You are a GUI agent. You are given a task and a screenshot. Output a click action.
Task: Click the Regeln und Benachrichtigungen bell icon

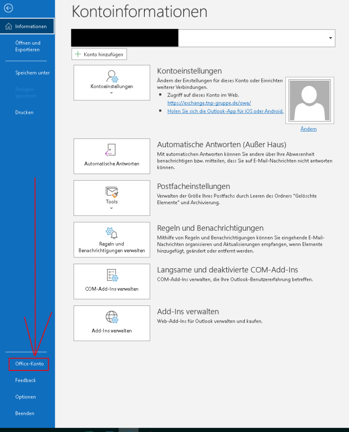(112, 233)
